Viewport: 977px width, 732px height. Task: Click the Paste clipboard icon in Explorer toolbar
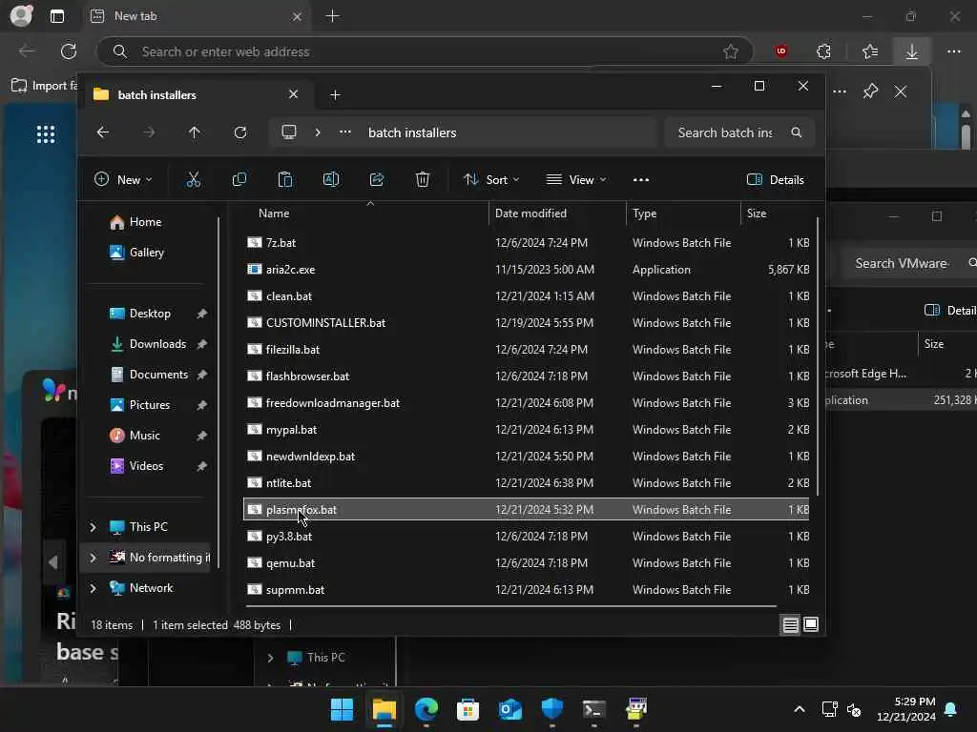point(284,180)
